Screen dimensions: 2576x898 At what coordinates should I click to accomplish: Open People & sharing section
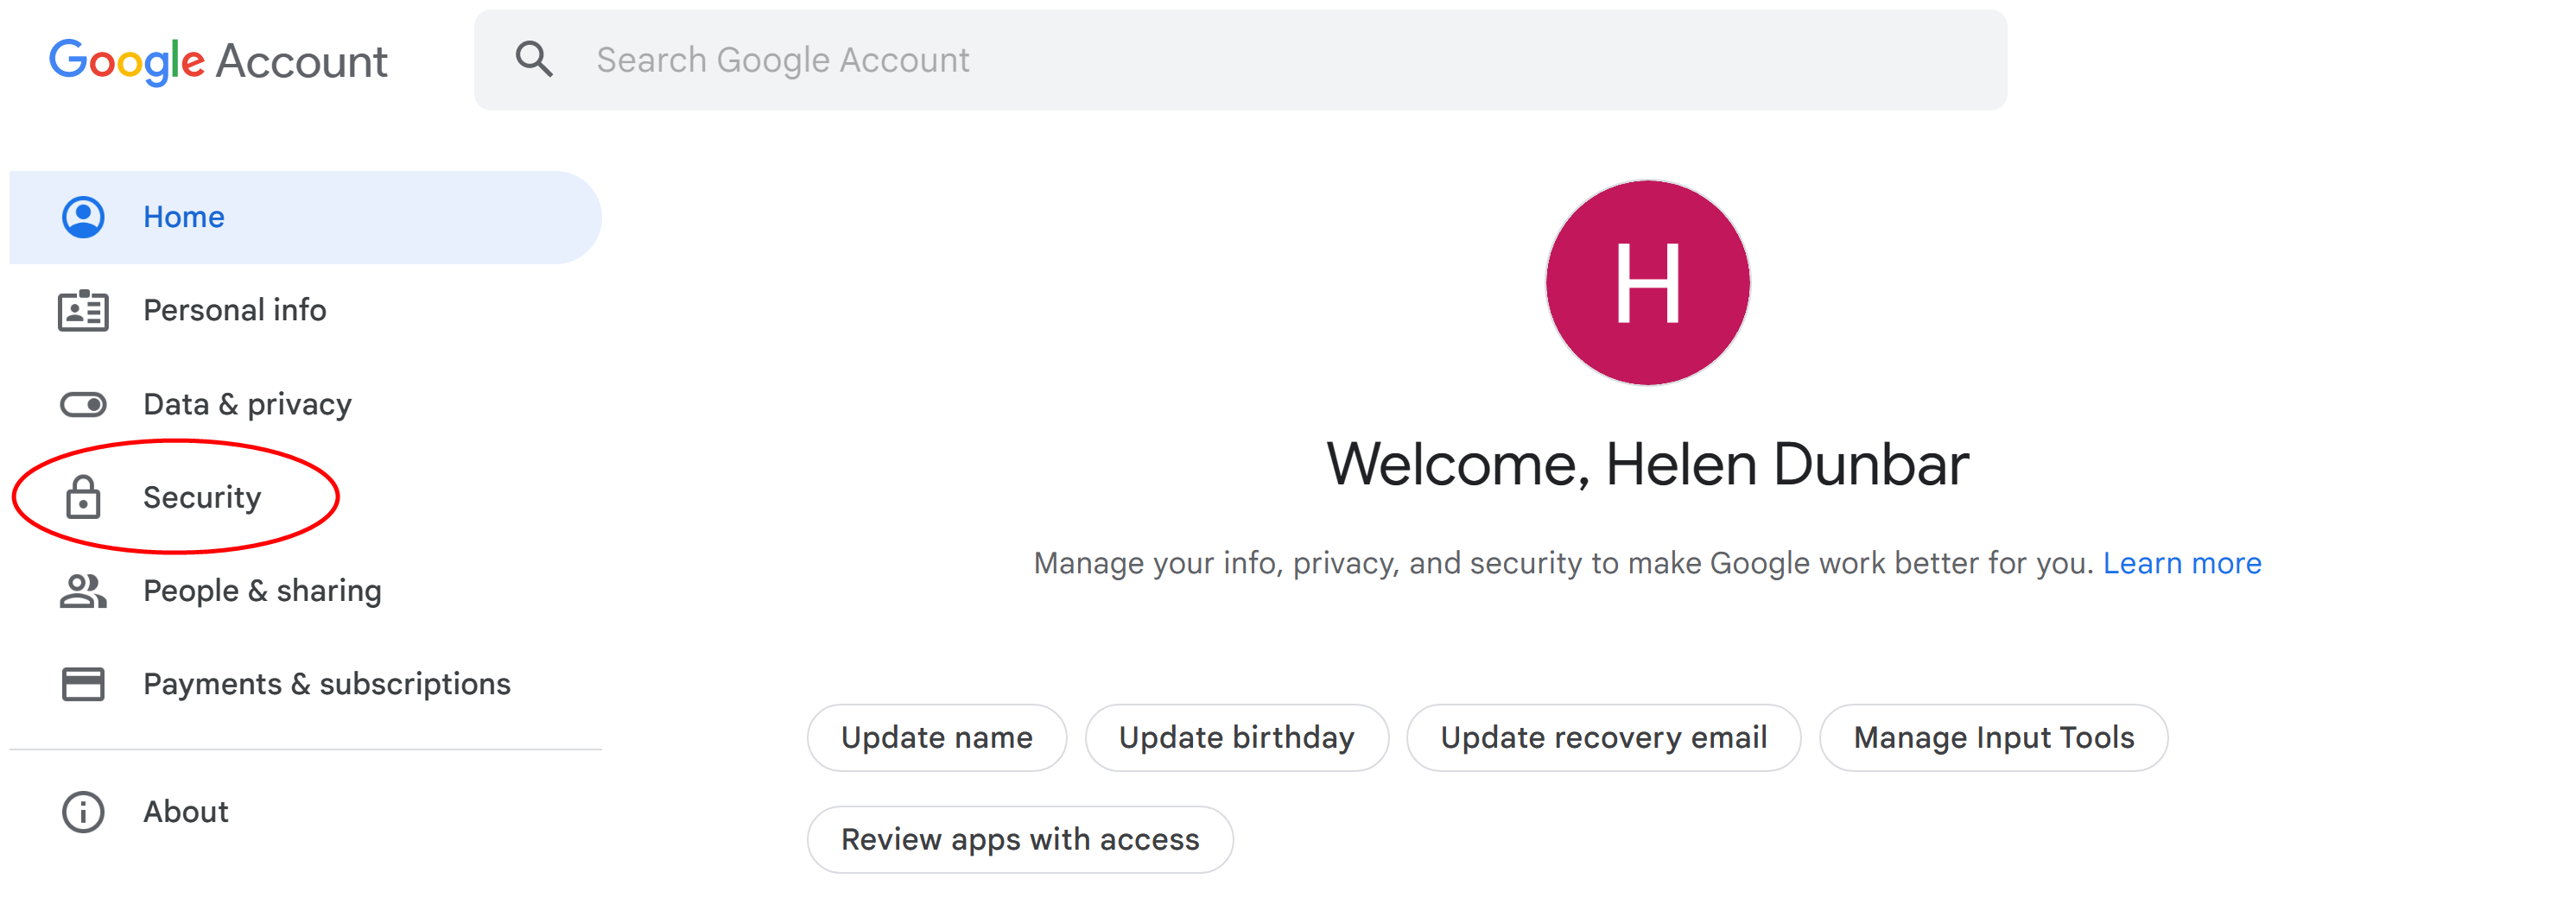pyautogui.click(x=262, y=591)
